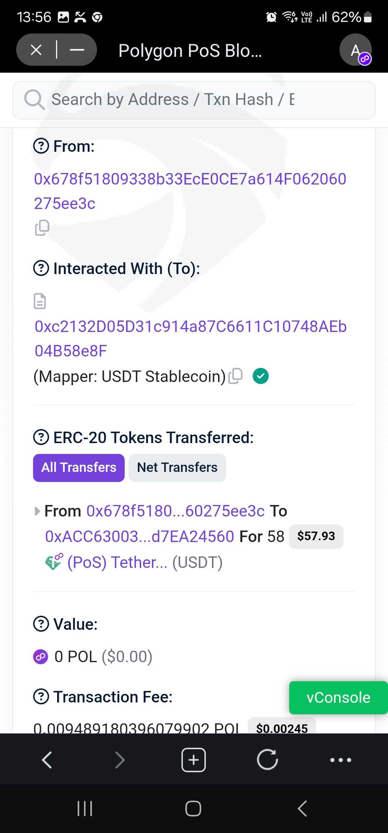This screenshot has height=833, width=388.
Task: Open the 0xACC63003...d7EA24560 recipient link
Action: pyautogui.click(x=139, y=537)
